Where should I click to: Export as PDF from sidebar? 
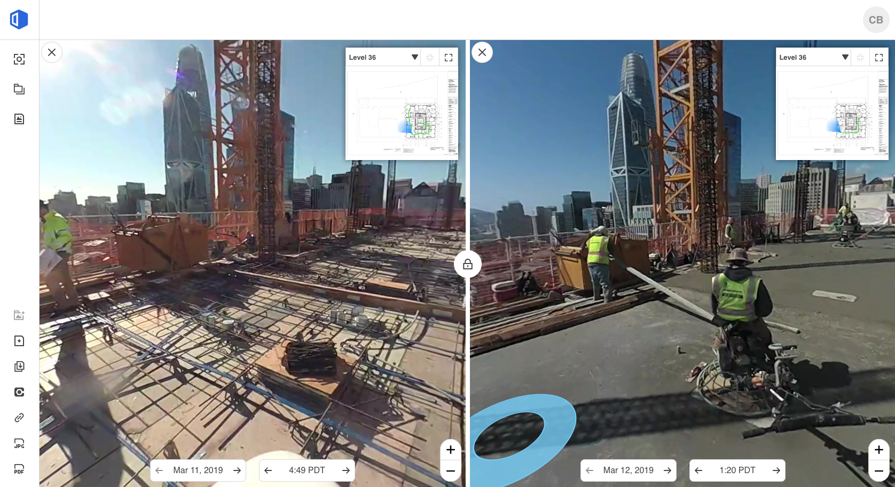click(19, 469)
